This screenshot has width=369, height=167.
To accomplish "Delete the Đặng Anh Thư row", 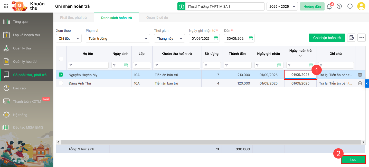I will (x=360, y=83).
